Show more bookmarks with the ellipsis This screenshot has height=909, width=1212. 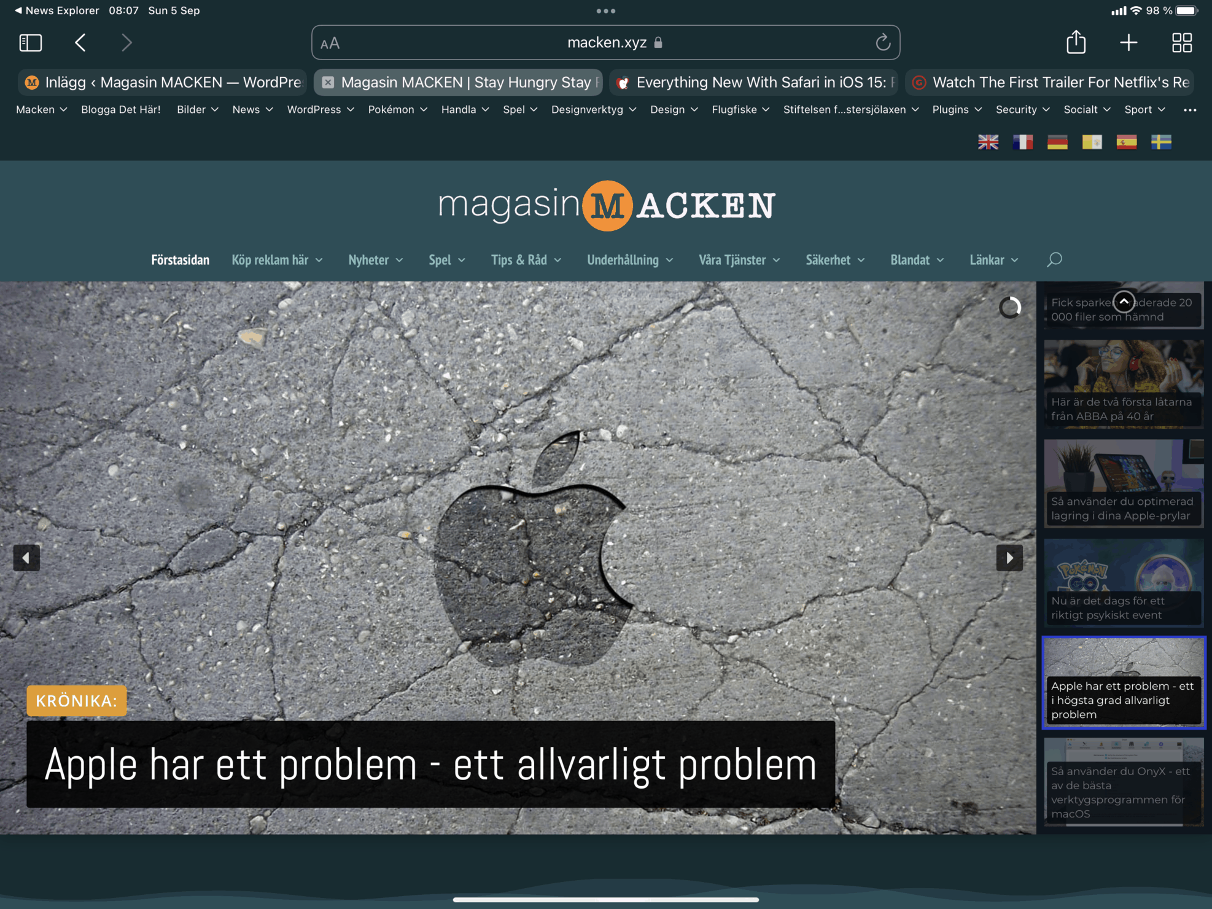click(x=1190, y=110)
